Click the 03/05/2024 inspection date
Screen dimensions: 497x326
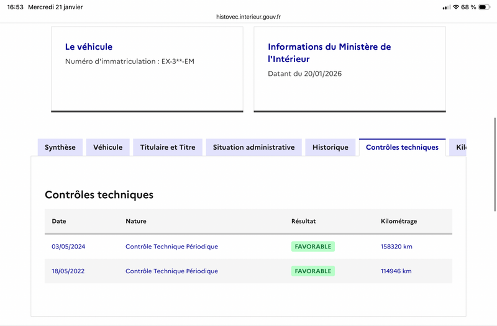pos(68,247)
